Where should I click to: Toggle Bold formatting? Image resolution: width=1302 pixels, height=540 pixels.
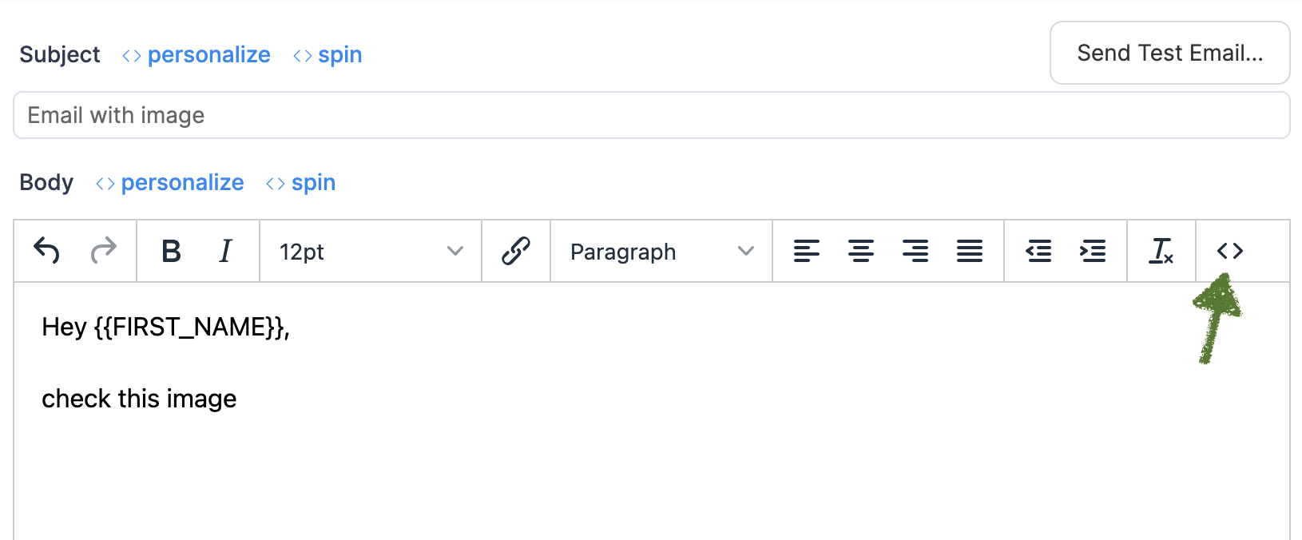171,251
